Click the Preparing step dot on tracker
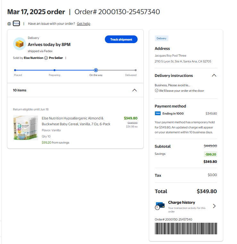Screen dimensions: 237x244 tap(55, 70)
